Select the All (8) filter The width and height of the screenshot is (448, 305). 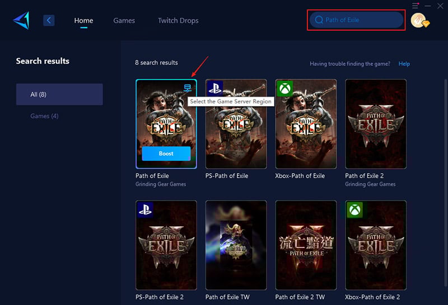[59, 94]
